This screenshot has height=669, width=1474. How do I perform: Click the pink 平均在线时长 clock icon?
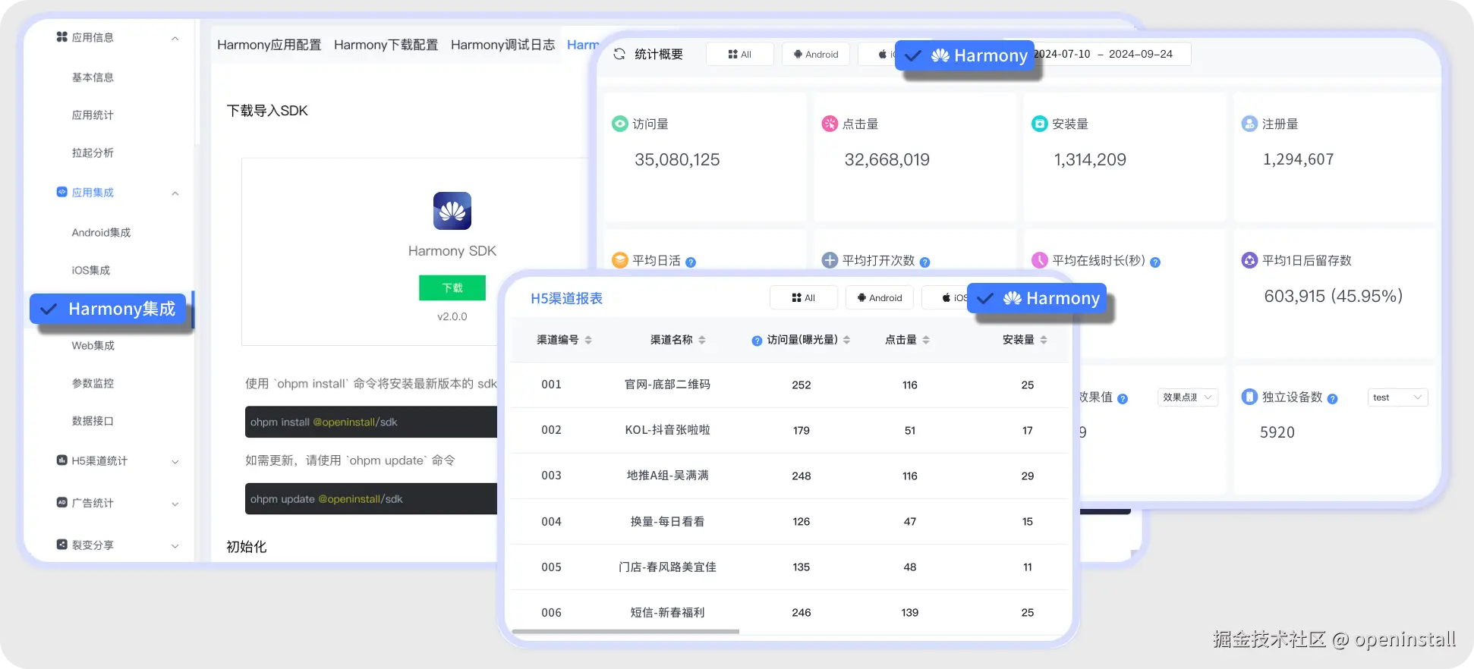pos(1040,260)
